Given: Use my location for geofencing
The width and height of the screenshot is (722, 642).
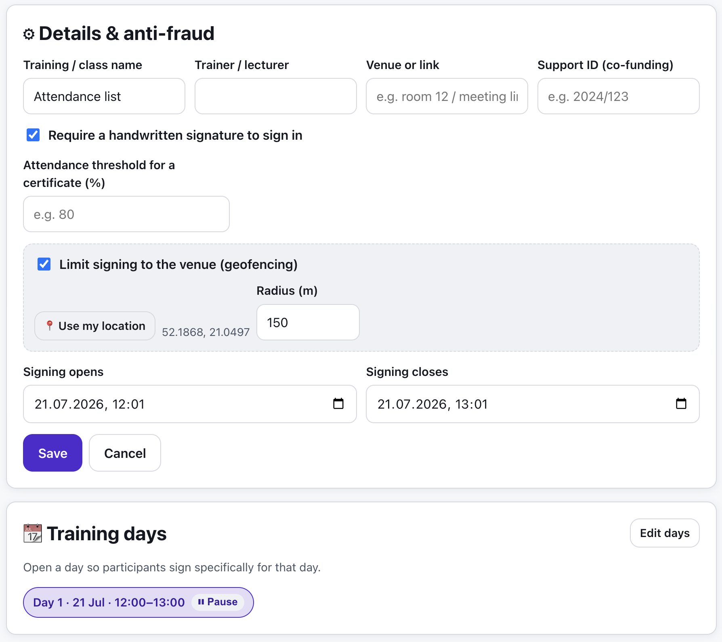Looking at the screenshot, I should [95, 325].
